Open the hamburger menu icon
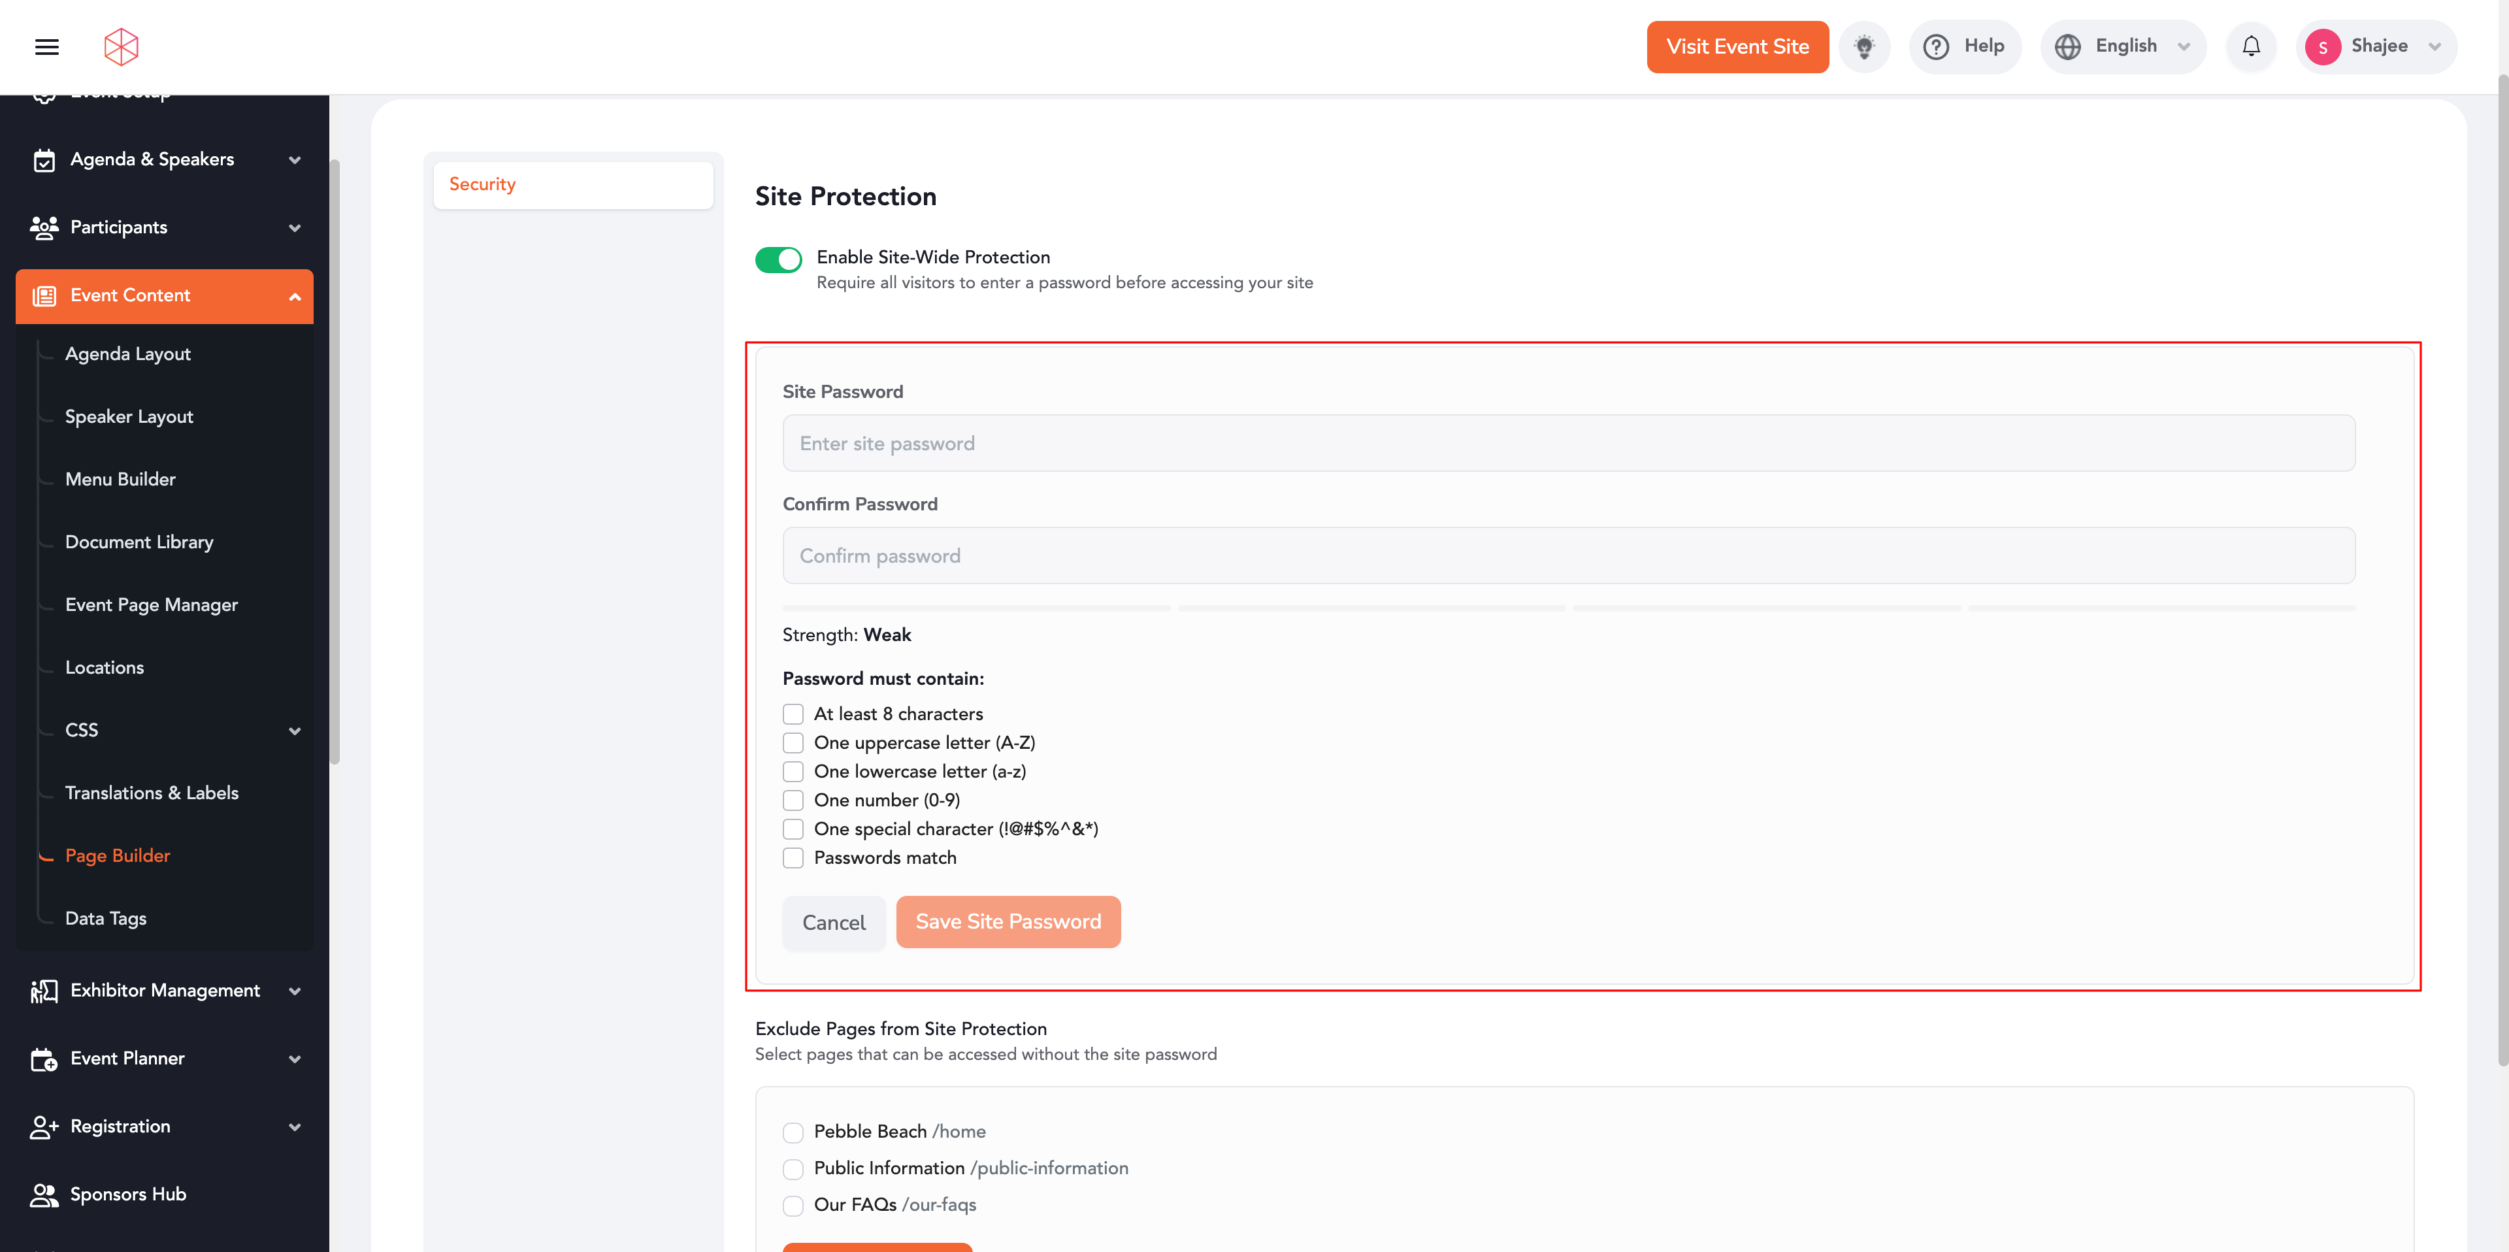 (x=47, y=47)
